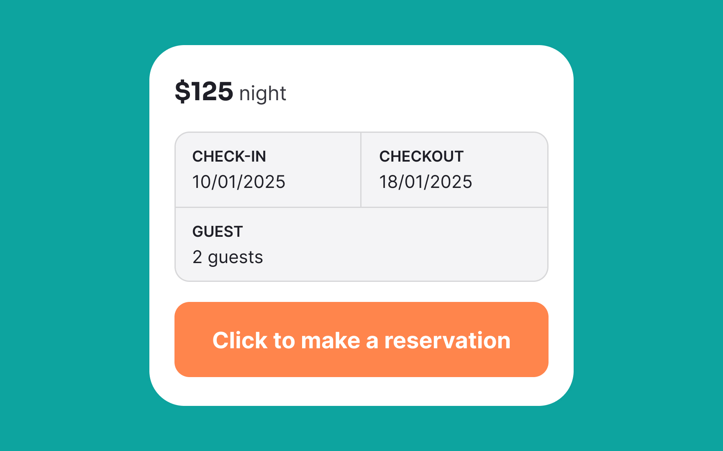Click the 10/01/2025 check-in date value
723x451 pixels.
238,182
